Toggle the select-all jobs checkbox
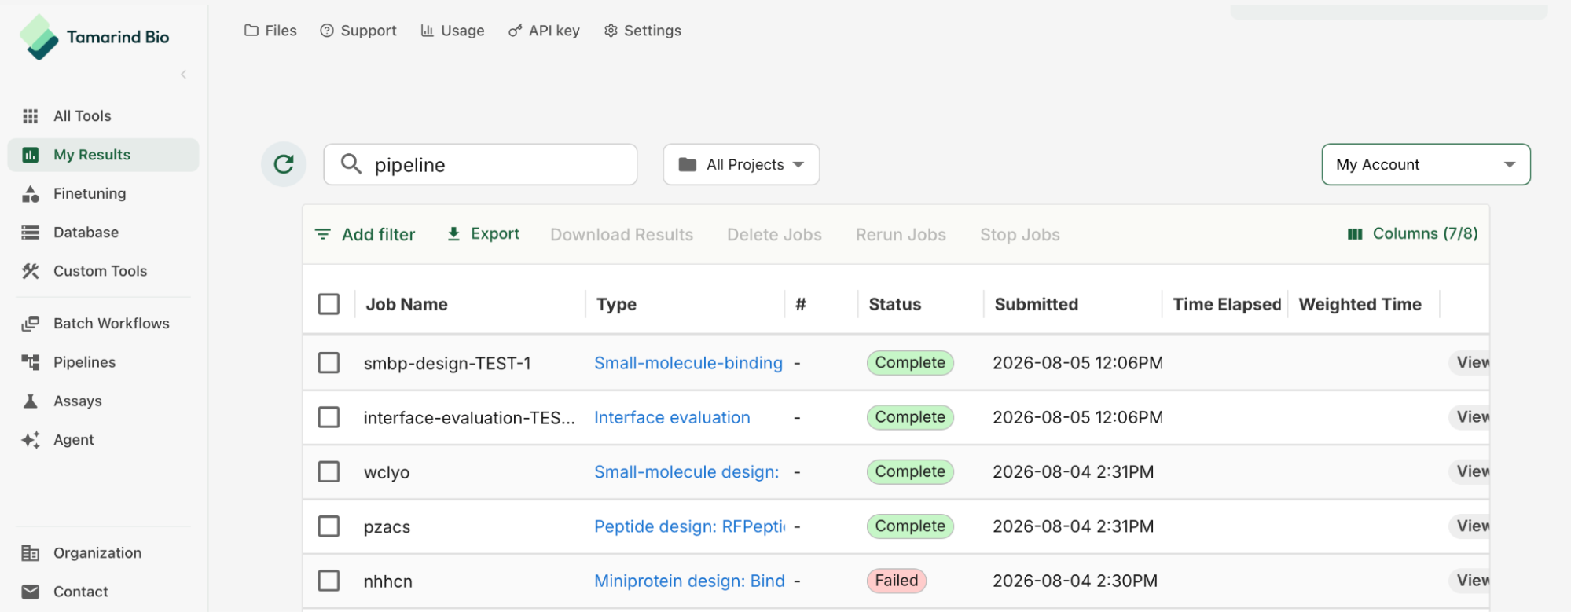Screen dimensions: 1571x612 pyautogui.click(x=329, y=304)
